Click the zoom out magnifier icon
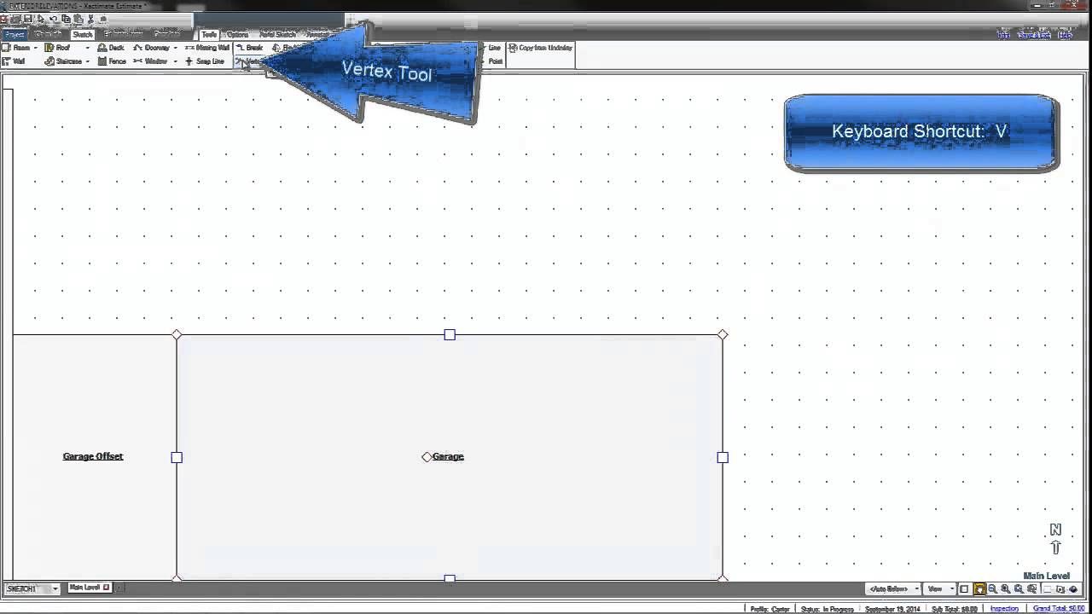Screen dimensions: 1092x614 point(992,589)
